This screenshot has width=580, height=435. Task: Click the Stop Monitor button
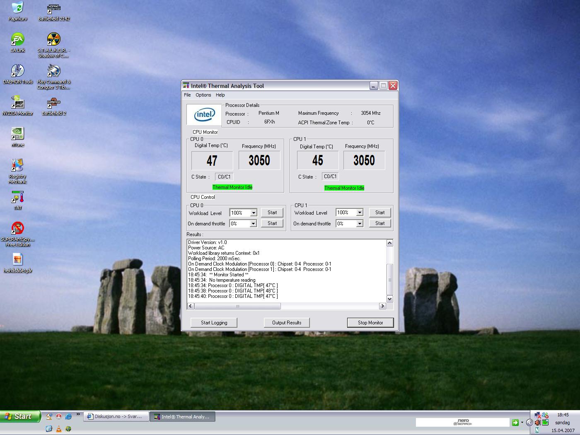pyautogui.click(x=370, y=323)
